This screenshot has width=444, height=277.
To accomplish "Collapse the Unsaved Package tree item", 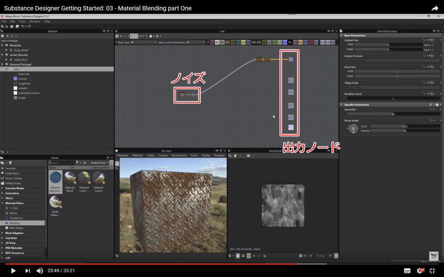I will 3,65.
